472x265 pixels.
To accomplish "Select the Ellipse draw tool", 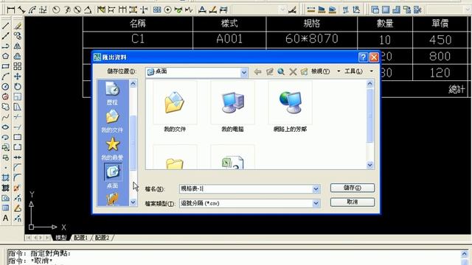I will pos(5,127).
